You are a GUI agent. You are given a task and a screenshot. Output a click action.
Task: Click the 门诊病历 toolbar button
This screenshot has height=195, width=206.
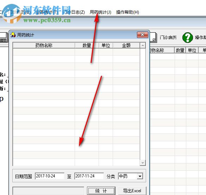[168, 38]
